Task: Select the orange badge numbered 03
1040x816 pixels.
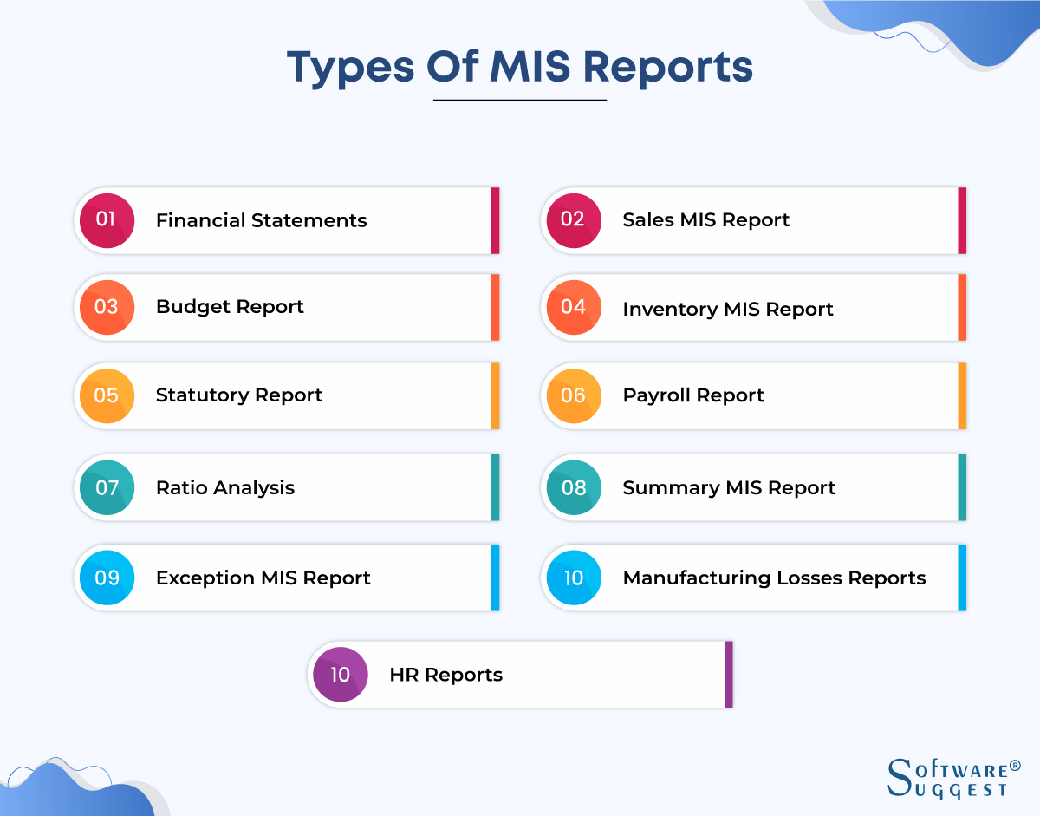Action: coord(106,307)
